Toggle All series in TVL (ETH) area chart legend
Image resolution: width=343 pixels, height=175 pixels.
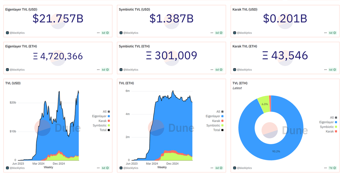(220, 112)
